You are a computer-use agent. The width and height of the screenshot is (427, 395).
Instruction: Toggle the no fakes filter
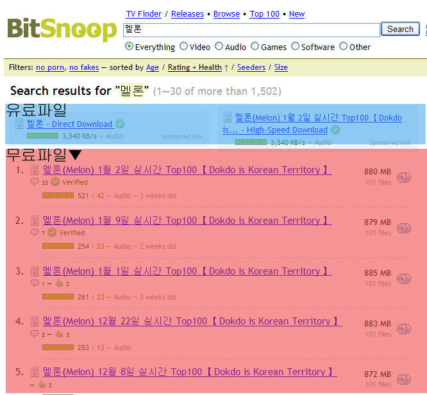(x=84, y=67)
